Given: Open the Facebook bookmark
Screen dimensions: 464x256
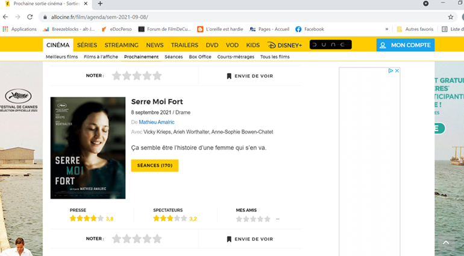Looking at the screenshot, I should click(310, 29).
